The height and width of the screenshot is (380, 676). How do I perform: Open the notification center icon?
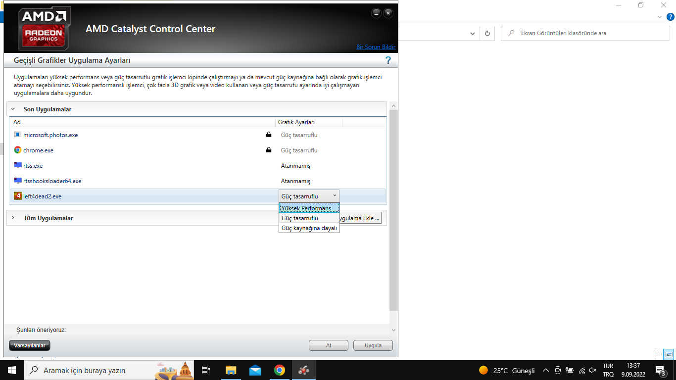click(660, 370)
